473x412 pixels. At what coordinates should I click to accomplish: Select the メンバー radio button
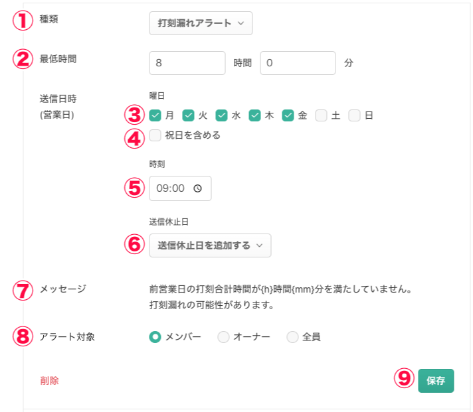(155, 337)
